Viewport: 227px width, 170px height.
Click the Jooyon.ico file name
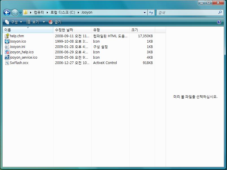(x=18, y=41)
